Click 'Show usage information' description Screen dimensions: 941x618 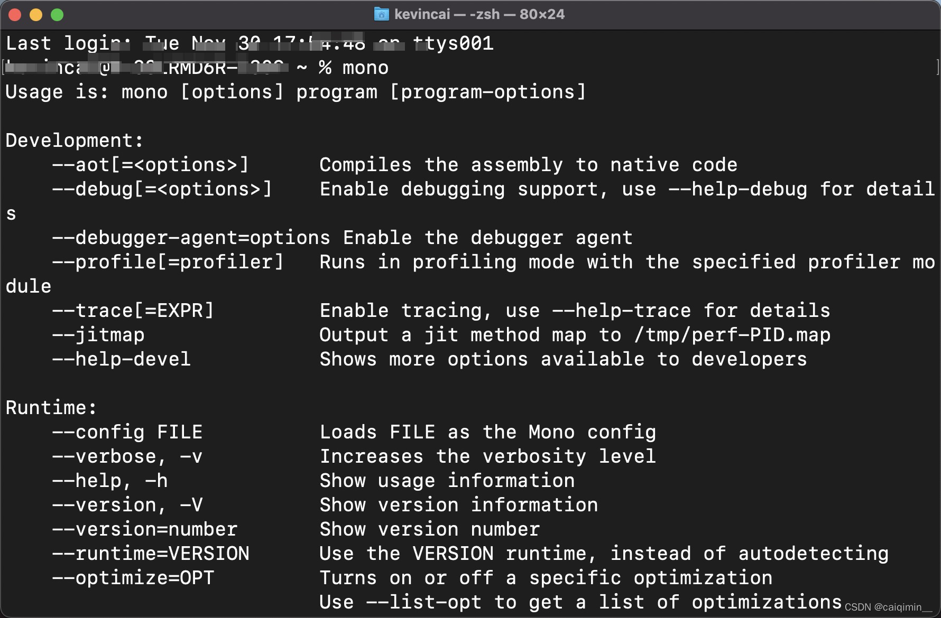pyautogui.click(x=447, y=481)
